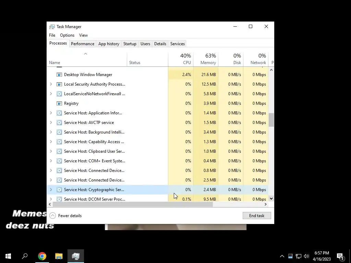
Task: Click the vertical scrollbar down arrow
Action: [x=271, y=198]
